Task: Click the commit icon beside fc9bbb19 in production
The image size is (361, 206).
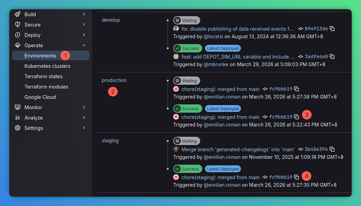Action: pyautogui.click(x=265, y=89)
